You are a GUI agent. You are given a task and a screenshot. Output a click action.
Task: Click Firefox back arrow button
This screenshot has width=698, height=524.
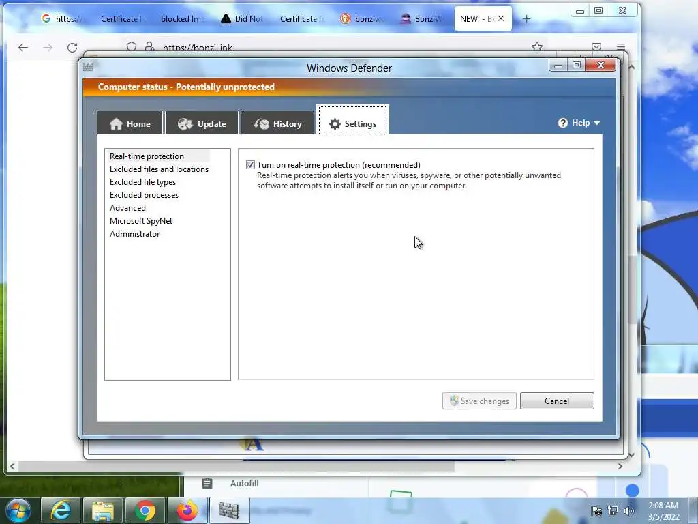(23, 48)
